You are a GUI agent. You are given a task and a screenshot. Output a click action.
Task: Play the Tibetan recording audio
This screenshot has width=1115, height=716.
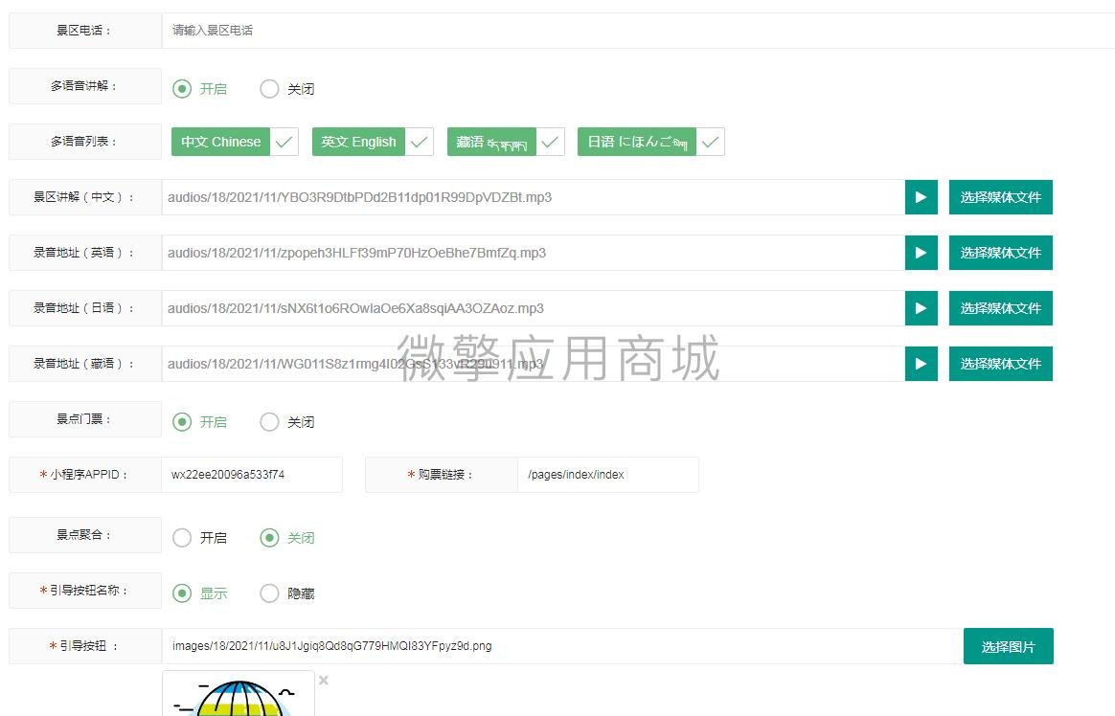[x=921, y=363]
